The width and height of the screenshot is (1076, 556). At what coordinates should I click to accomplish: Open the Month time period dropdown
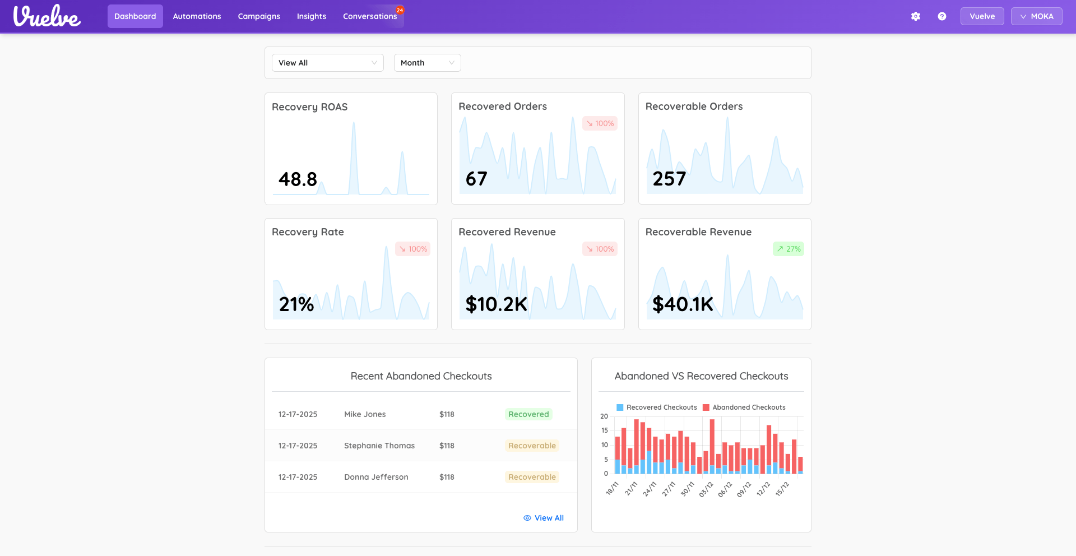(x=427, y=62)
